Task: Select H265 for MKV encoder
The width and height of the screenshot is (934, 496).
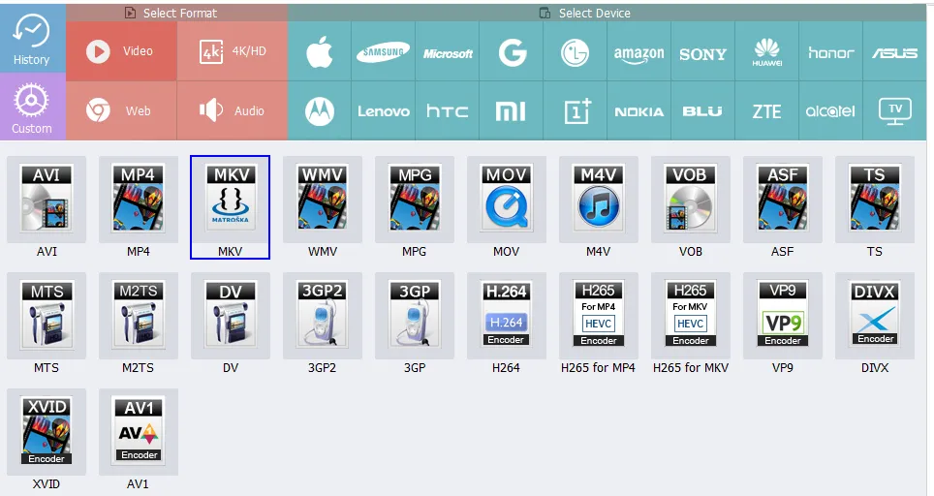Action: 691,324
